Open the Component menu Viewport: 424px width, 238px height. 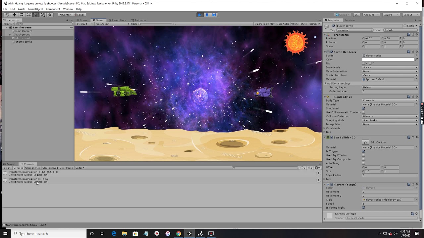[x=53, y=9]
